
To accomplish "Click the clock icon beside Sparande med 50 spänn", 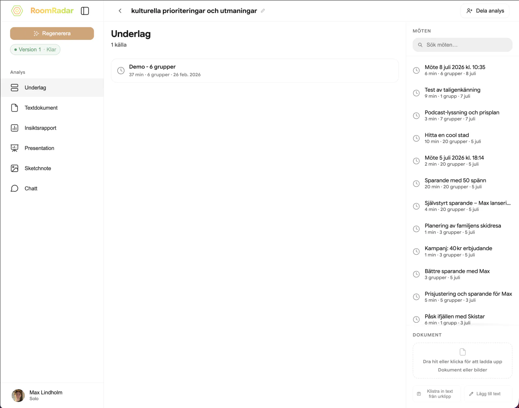I will tap(416, 183).
